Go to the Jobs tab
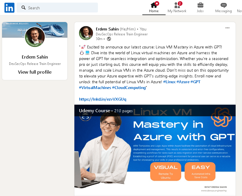Screen dimensions: 242x196 coord(200,8)
